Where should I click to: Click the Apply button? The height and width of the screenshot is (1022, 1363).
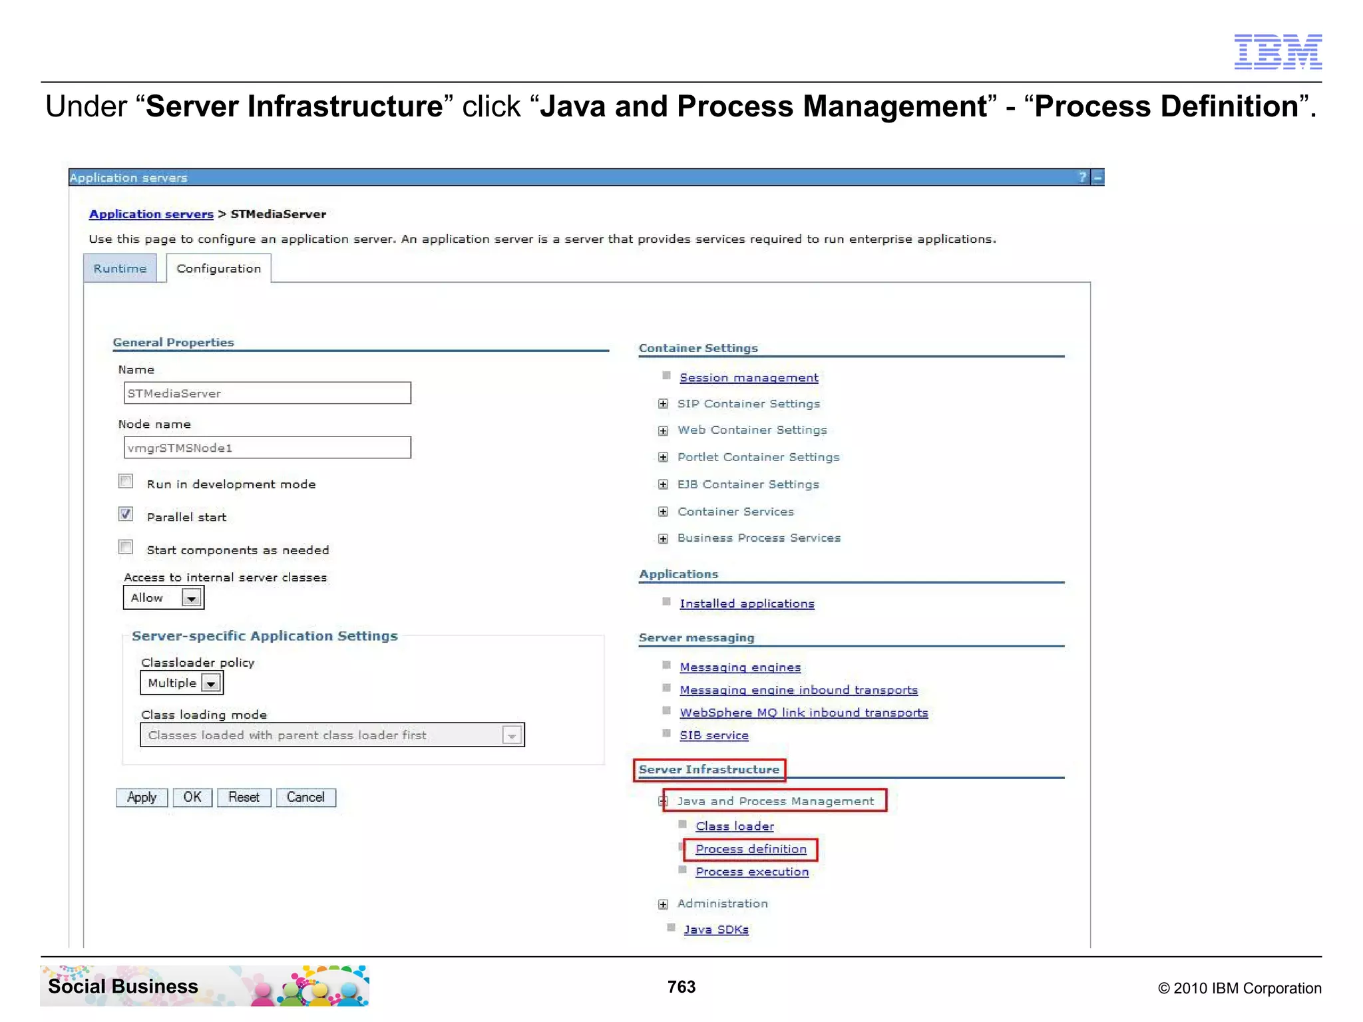(142, 797)
